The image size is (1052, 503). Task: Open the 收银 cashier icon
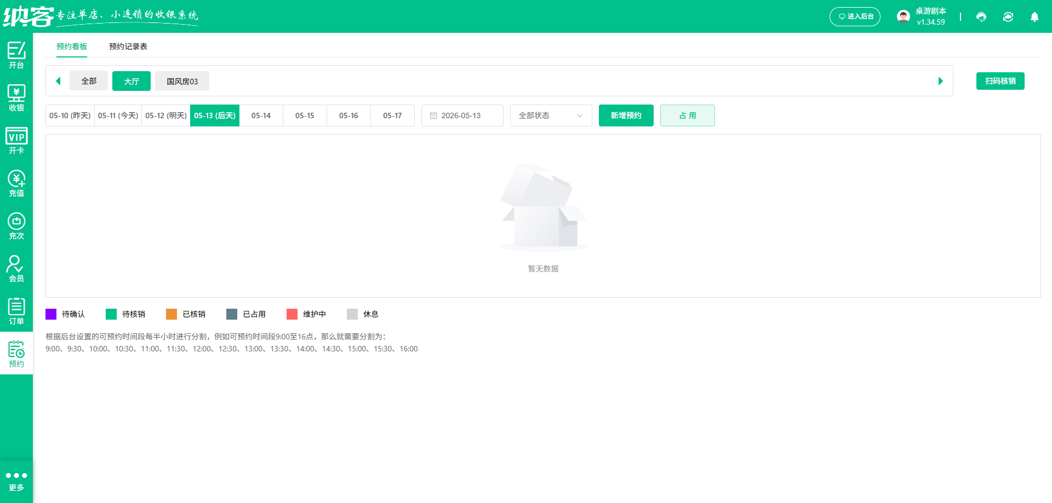coord(16,98)
